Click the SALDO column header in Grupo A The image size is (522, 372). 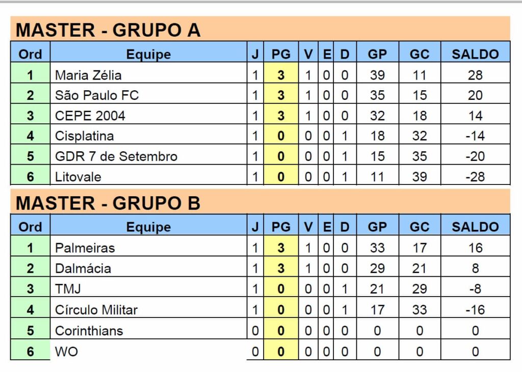tap(475, 55)
